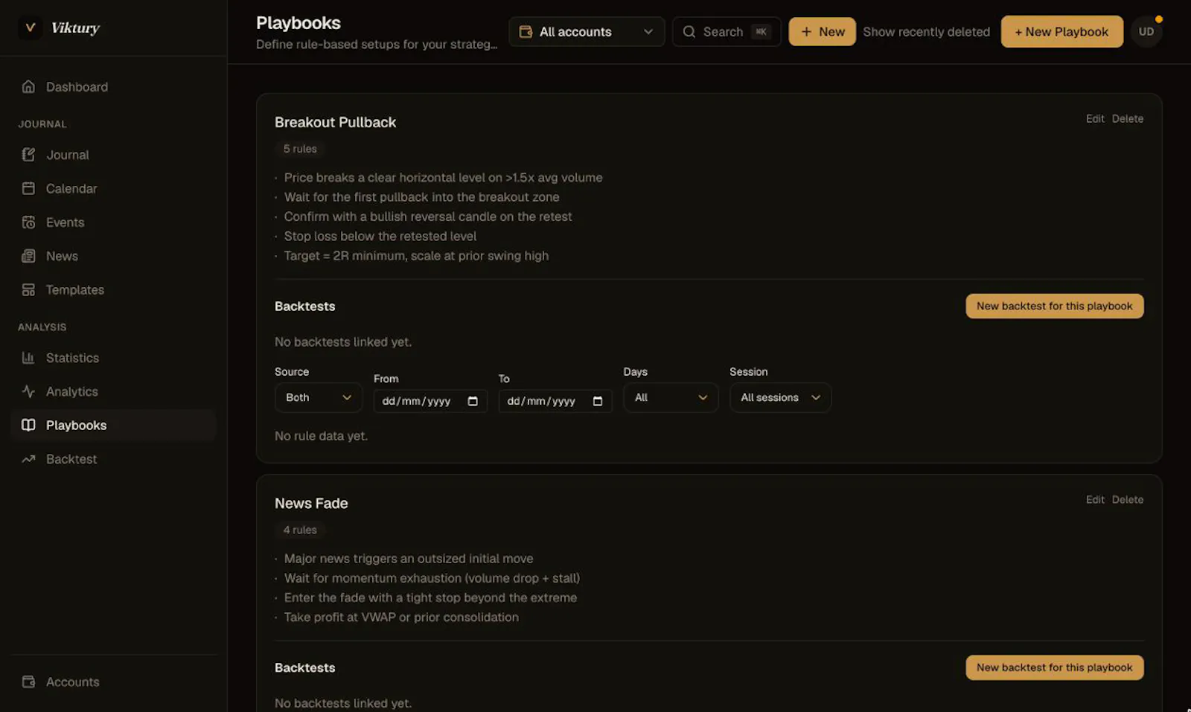The image size is (1191, 712).
Task: Open the From date calendar picker icon
Action: (x=473, y=401)
